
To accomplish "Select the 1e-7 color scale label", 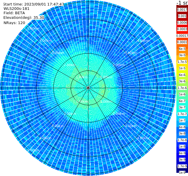I will coord(182,120).
